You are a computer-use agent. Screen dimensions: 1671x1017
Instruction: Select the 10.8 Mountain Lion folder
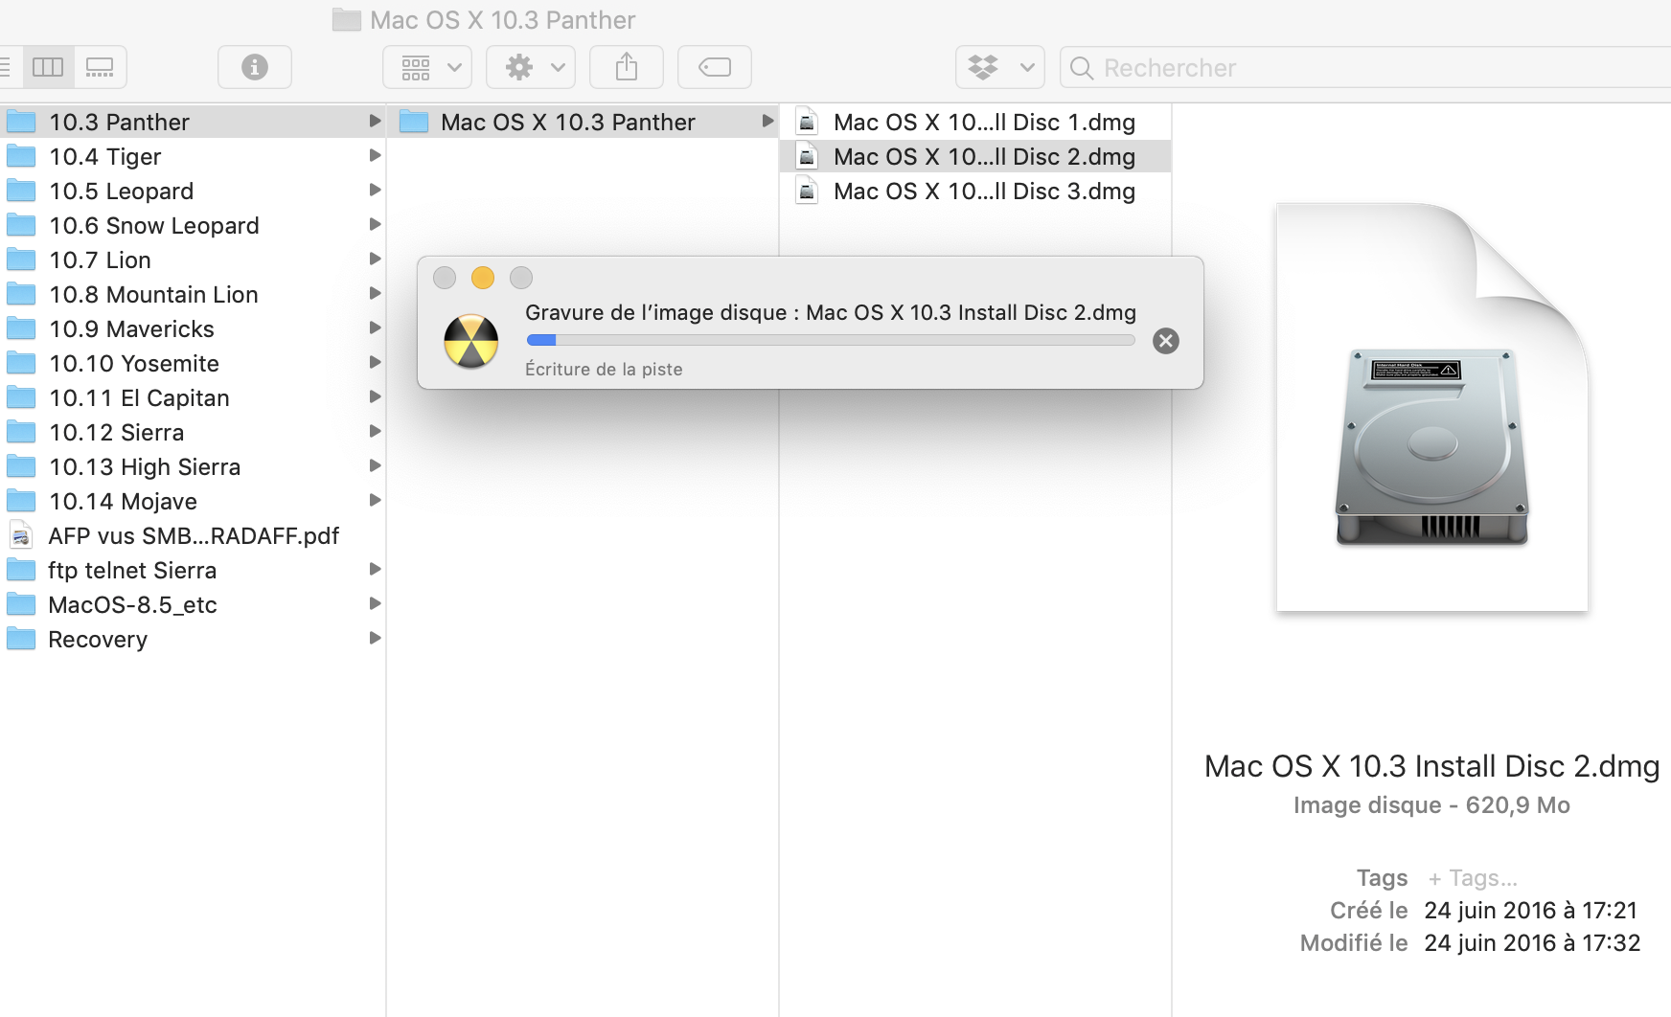[193, 294]
